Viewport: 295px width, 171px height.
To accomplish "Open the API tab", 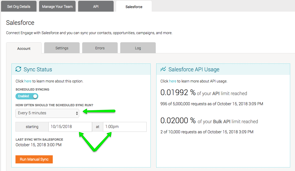I will (x=96, y=7).
